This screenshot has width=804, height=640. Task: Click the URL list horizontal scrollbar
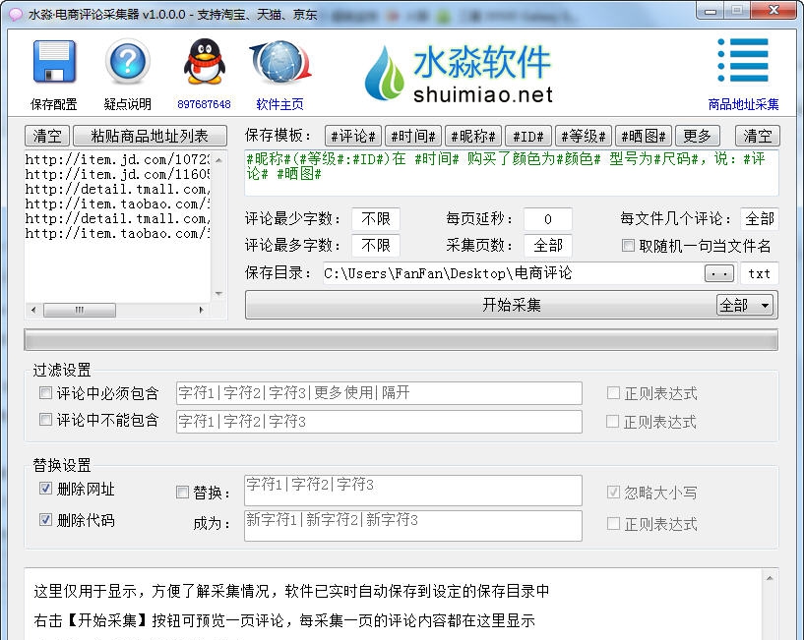(79, 309)
